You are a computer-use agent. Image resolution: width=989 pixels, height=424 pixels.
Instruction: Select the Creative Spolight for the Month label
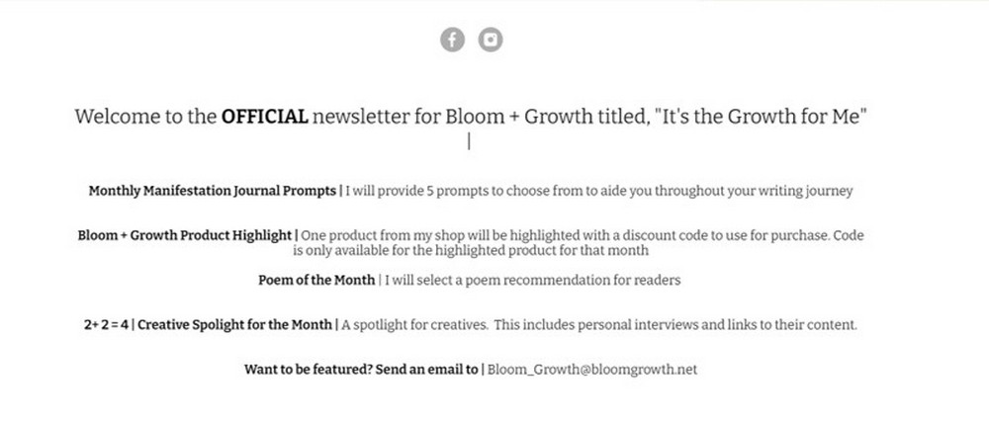coord(234,325)
